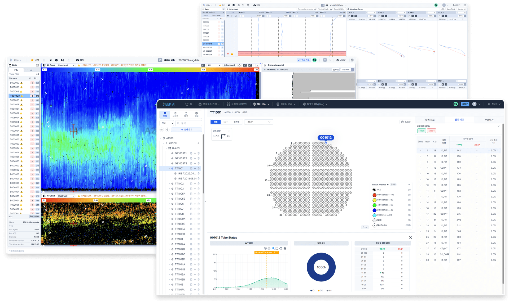Select the IRIS inspection tab
Viewport: 509px width, 301px height.
pos(216,122)
